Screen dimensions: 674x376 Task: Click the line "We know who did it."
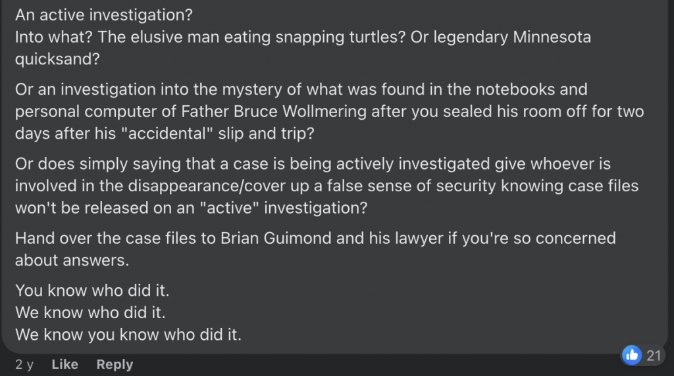click(90, 312)
